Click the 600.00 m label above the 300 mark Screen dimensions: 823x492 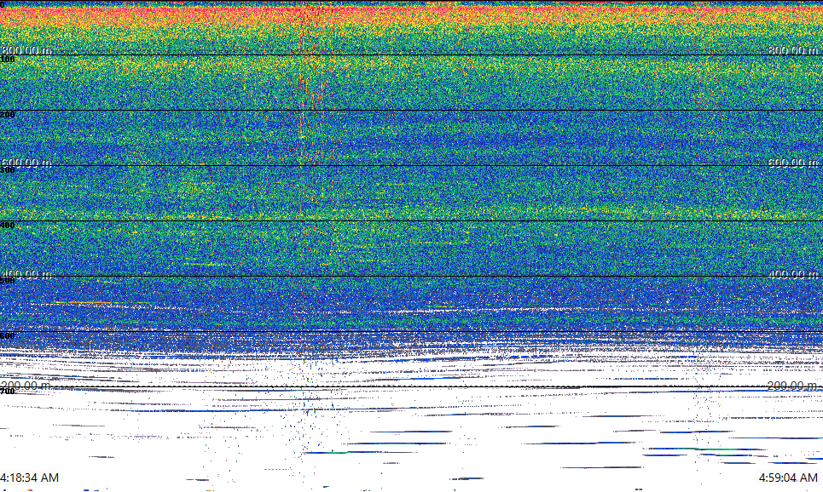[x=26, y=163]
